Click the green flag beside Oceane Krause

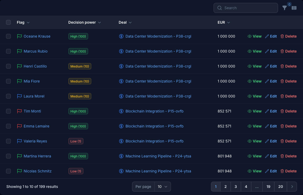pyautogui.click(x=19, y=36)
